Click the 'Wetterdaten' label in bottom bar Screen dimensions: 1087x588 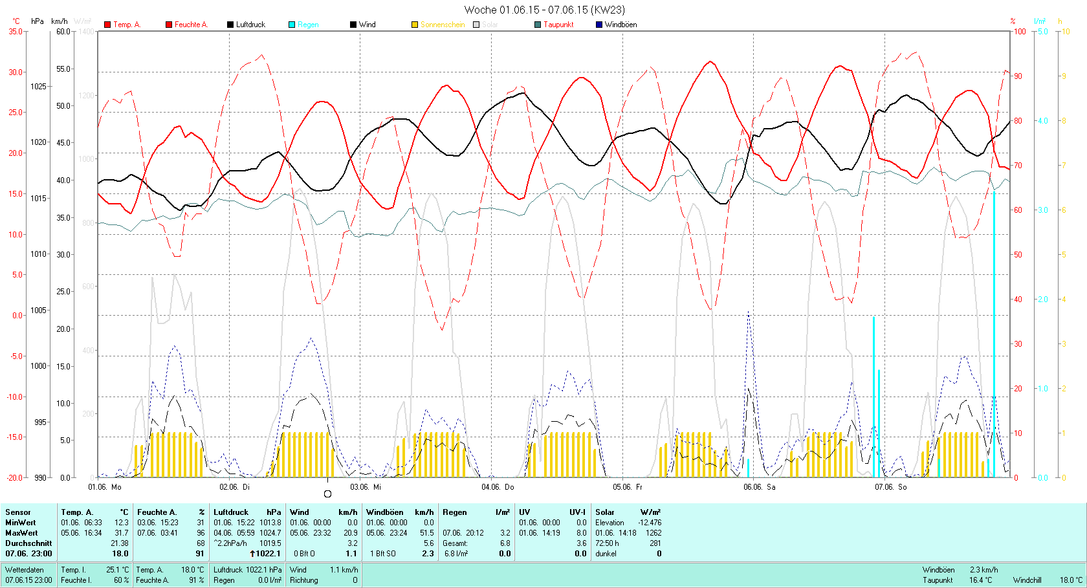click(25, 570)
